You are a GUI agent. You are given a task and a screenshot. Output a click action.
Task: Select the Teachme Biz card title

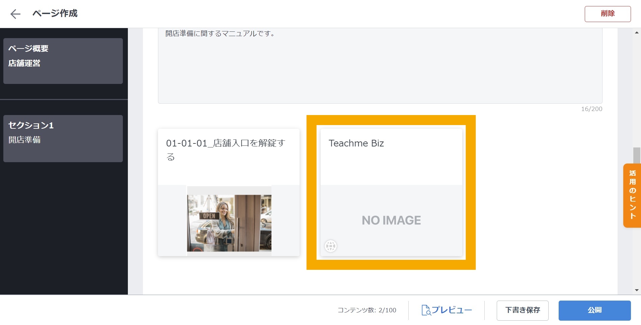pyautogui.click(x=356, y=143)
